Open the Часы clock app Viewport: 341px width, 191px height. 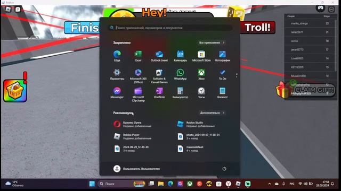pyautogui.click(x=201, y=93)
